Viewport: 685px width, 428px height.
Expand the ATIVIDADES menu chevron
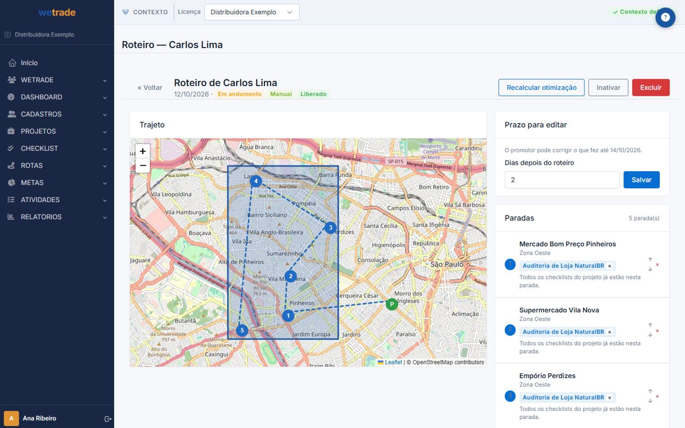click(x=105, y=201)
